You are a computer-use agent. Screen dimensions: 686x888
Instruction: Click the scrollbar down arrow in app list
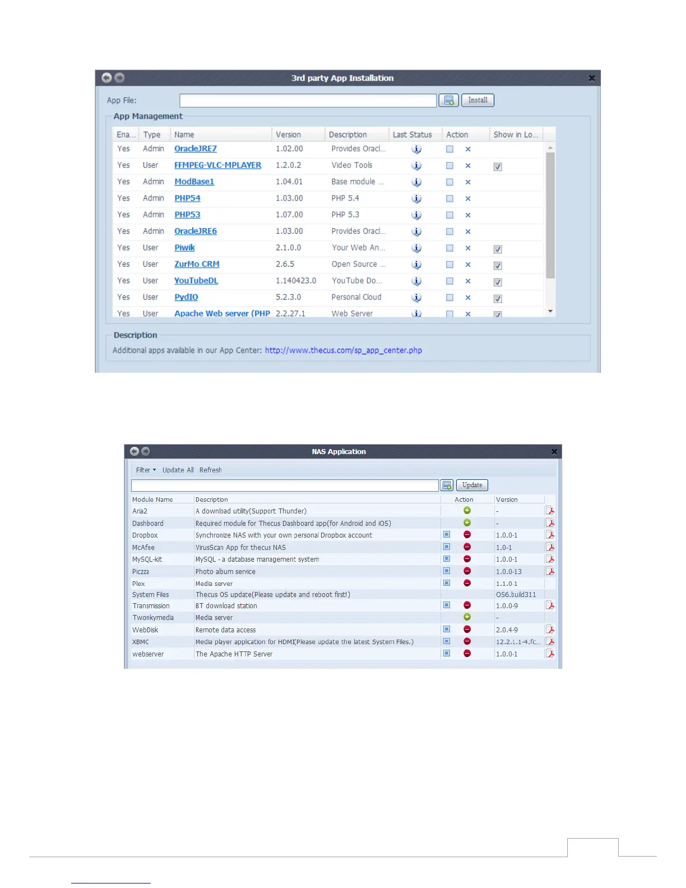[550, 311]
